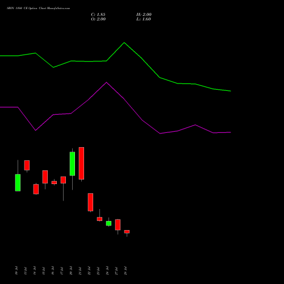Select the high value 'H: 2.00'
This screenshot has height=284, width=284.
tap(144, 15)
